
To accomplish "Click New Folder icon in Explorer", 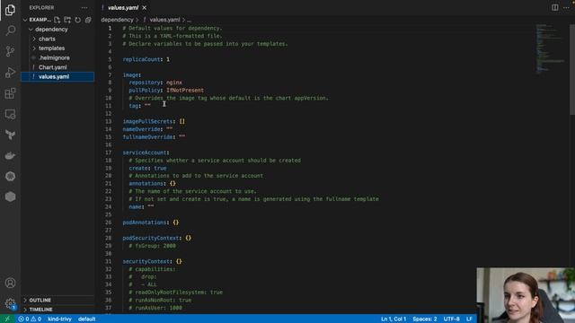I will pyautogui.click(x=67, y=20).
